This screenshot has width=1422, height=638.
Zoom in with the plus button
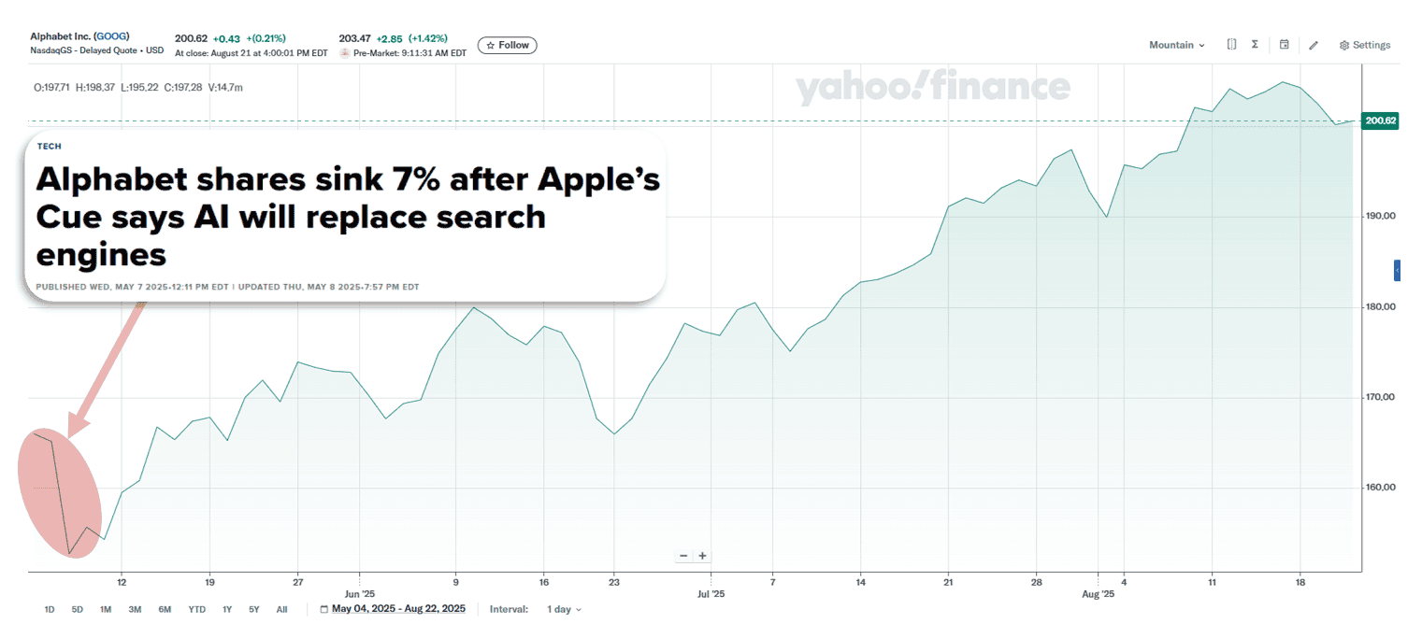pos(702,556)
